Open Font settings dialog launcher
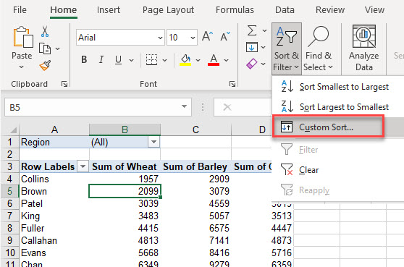 tap(232, 84)
